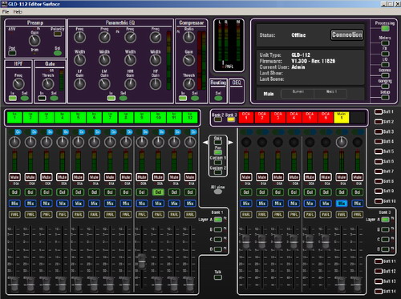The image size is (401, 299).
Task: Click the Sel key on DCA 1 strip
Action: [246, 192]
